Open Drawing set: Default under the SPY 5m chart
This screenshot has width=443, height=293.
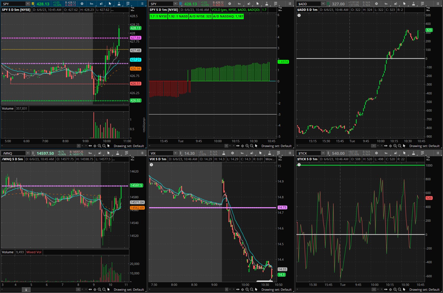tap(129, 146)
